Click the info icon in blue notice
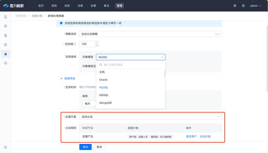 (61, 23)
